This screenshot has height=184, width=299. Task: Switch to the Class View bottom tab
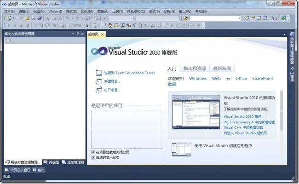pos(52,162)
